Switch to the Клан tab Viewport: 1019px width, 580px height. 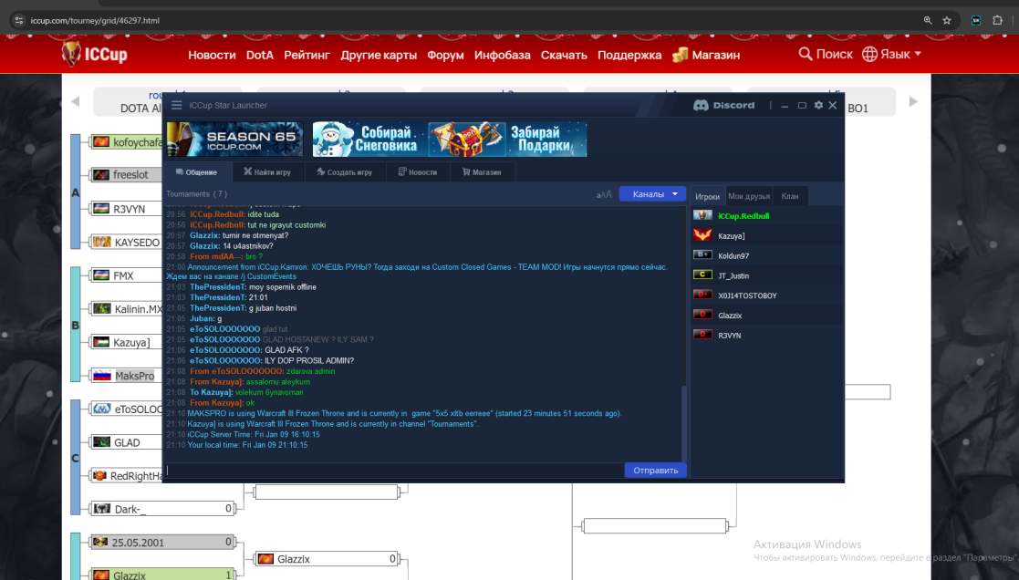pos(790,196)
